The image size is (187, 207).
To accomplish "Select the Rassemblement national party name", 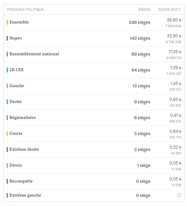I will coord(34,54).
